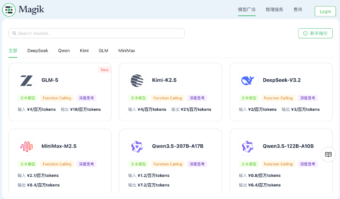This screenshot has width=340, height=199.
Task: Click the Magik logo icon
Action: click(x=9, y=10)
